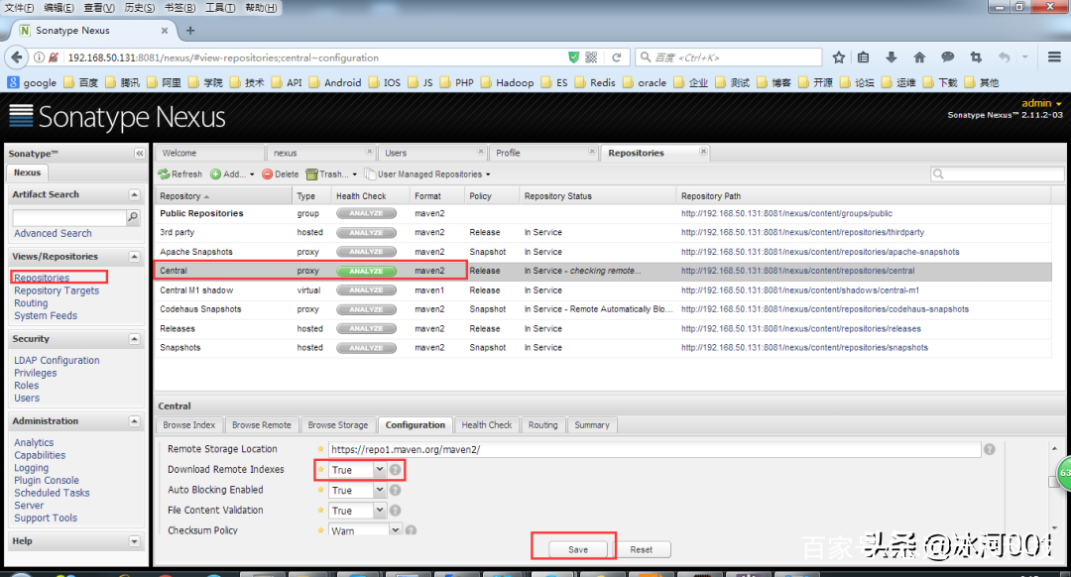Run artifact search with the magnifier icon
This screenshot has height=577, width=1071.
pyautogui.click(x=133, y=217)
